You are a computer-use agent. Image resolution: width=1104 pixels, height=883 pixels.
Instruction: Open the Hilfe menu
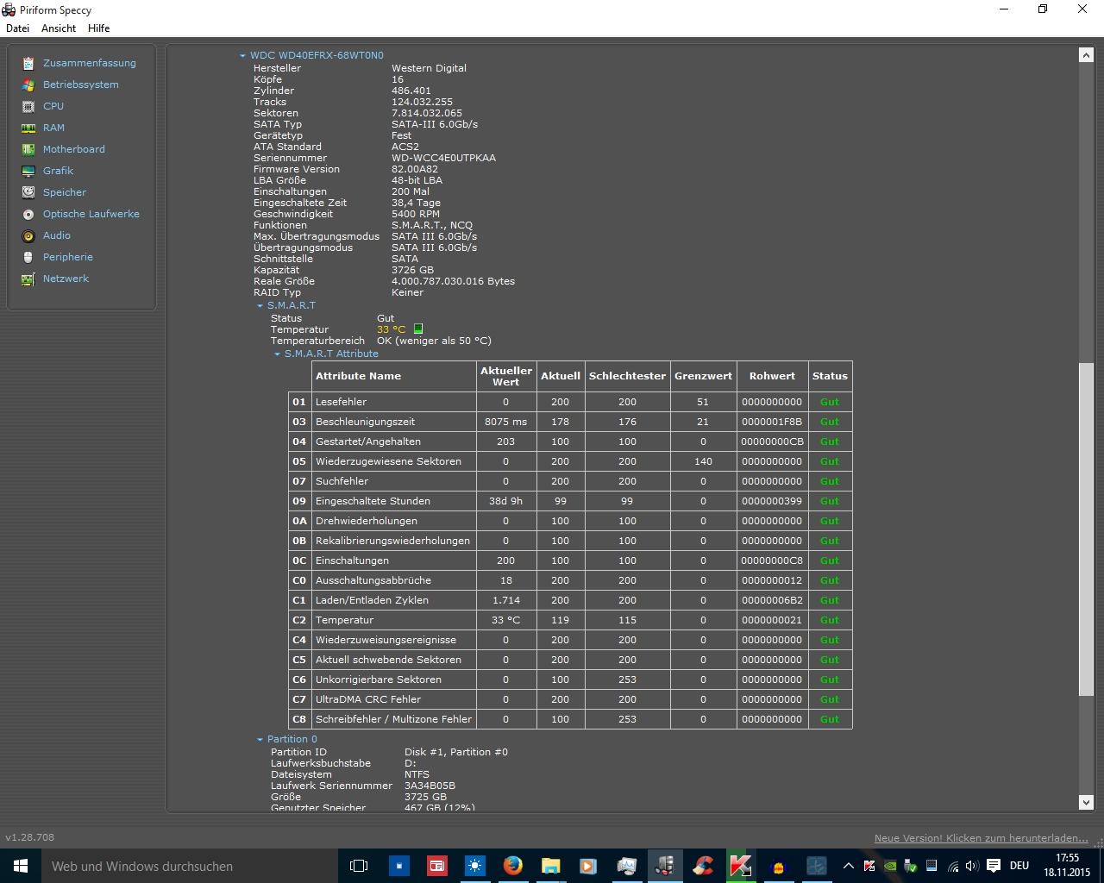point(99,28)
